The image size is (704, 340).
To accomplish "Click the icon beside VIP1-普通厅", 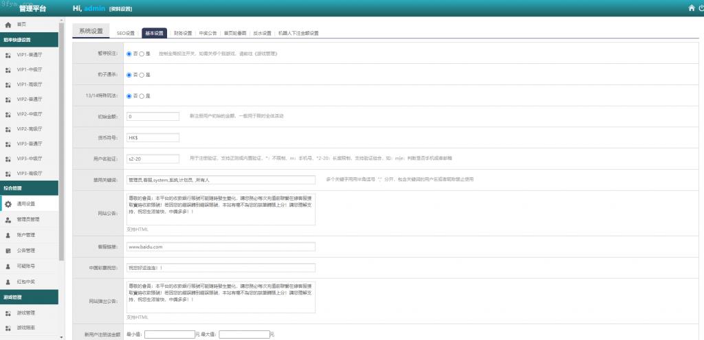I will tap(8, 55).
